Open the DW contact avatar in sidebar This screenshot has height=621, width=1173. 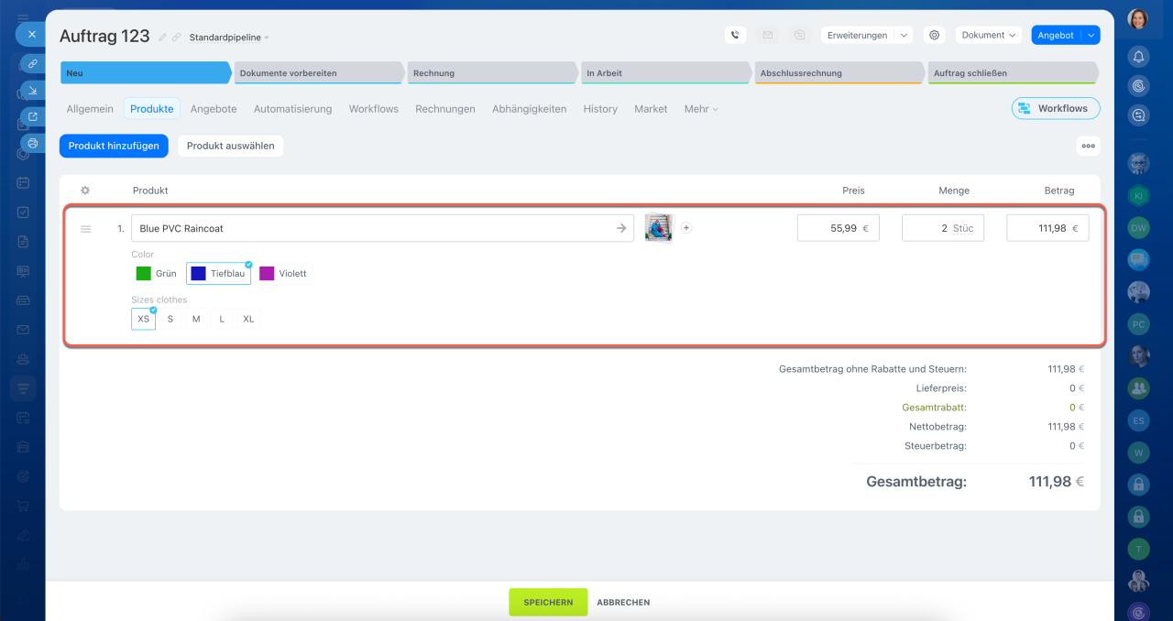pos(1138,228)
